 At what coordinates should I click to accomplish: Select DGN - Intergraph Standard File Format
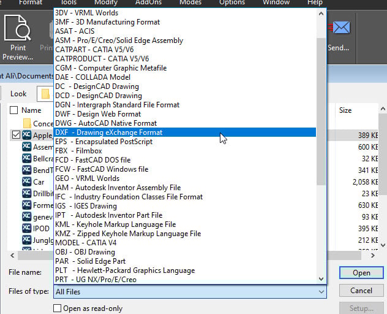tap(185, 105)
